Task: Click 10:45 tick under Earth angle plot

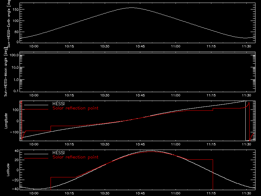Action: [140, 46]
